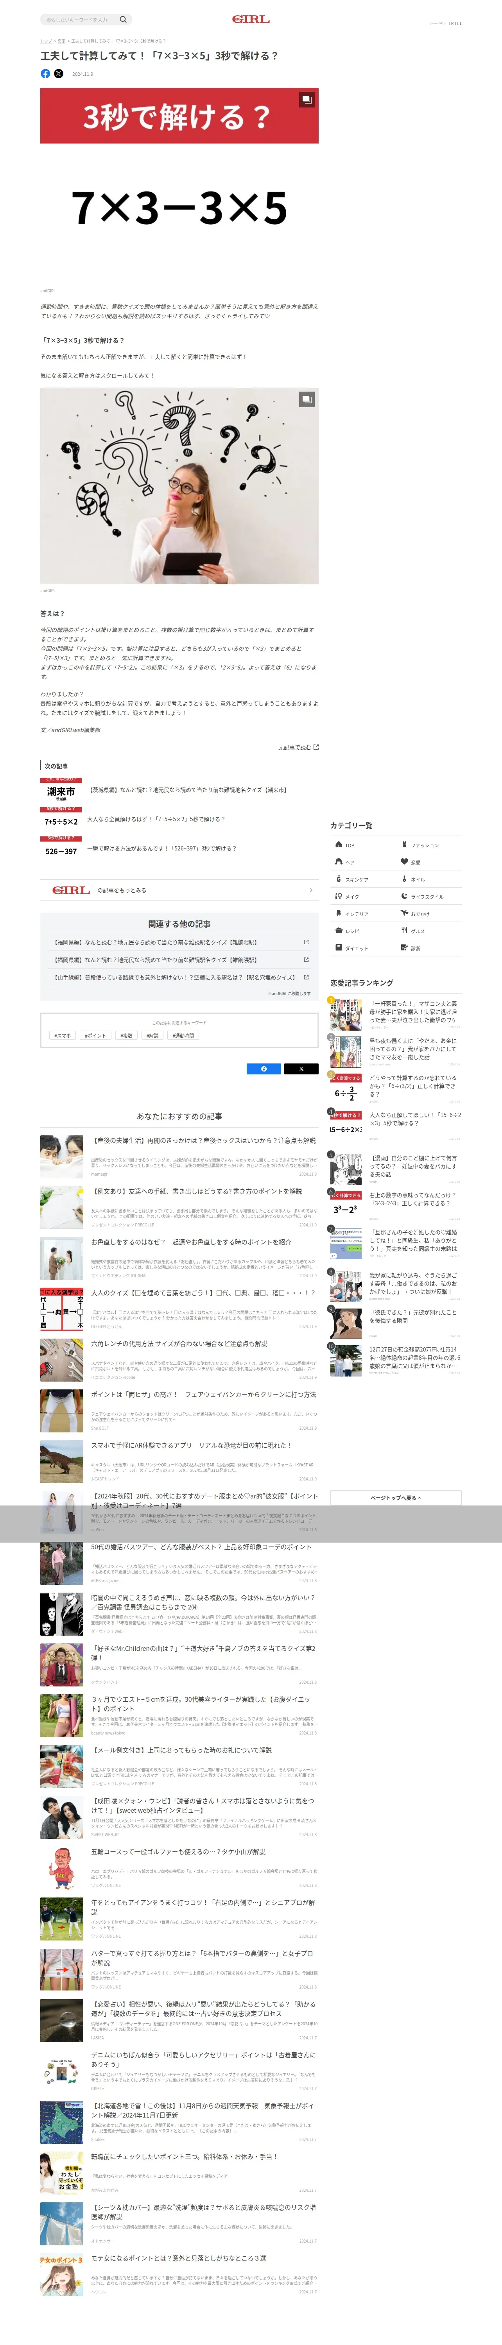The width and height of the screenshot is (502, 2345).
Task: Click the search magnifier icon
Action: pyautogui.click(x=123, y=19)
